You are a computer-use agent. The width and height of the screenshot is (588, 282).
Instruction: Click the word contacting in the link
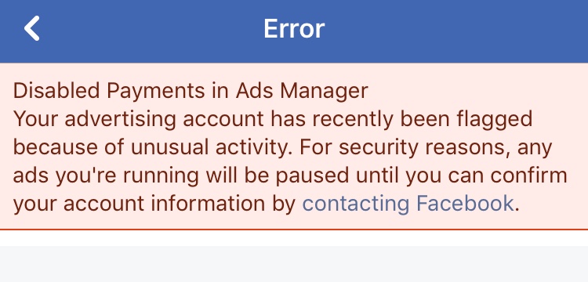point(355,204)
